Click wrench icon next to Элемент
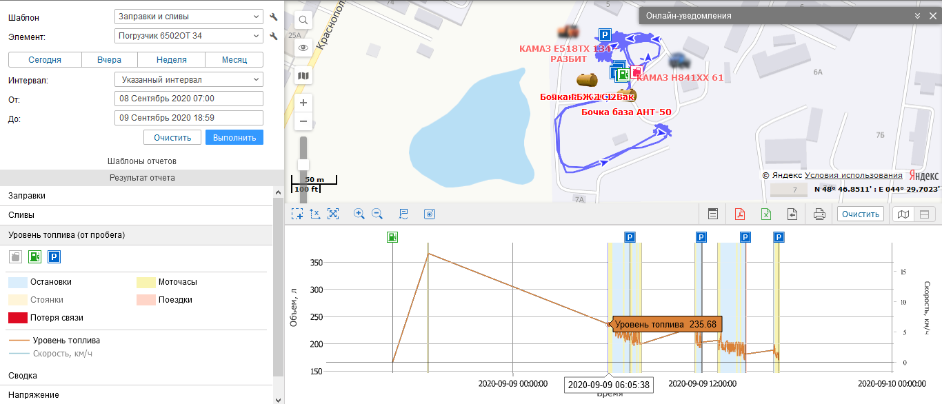This screenshot has height=404, width=942. [274, 36]
